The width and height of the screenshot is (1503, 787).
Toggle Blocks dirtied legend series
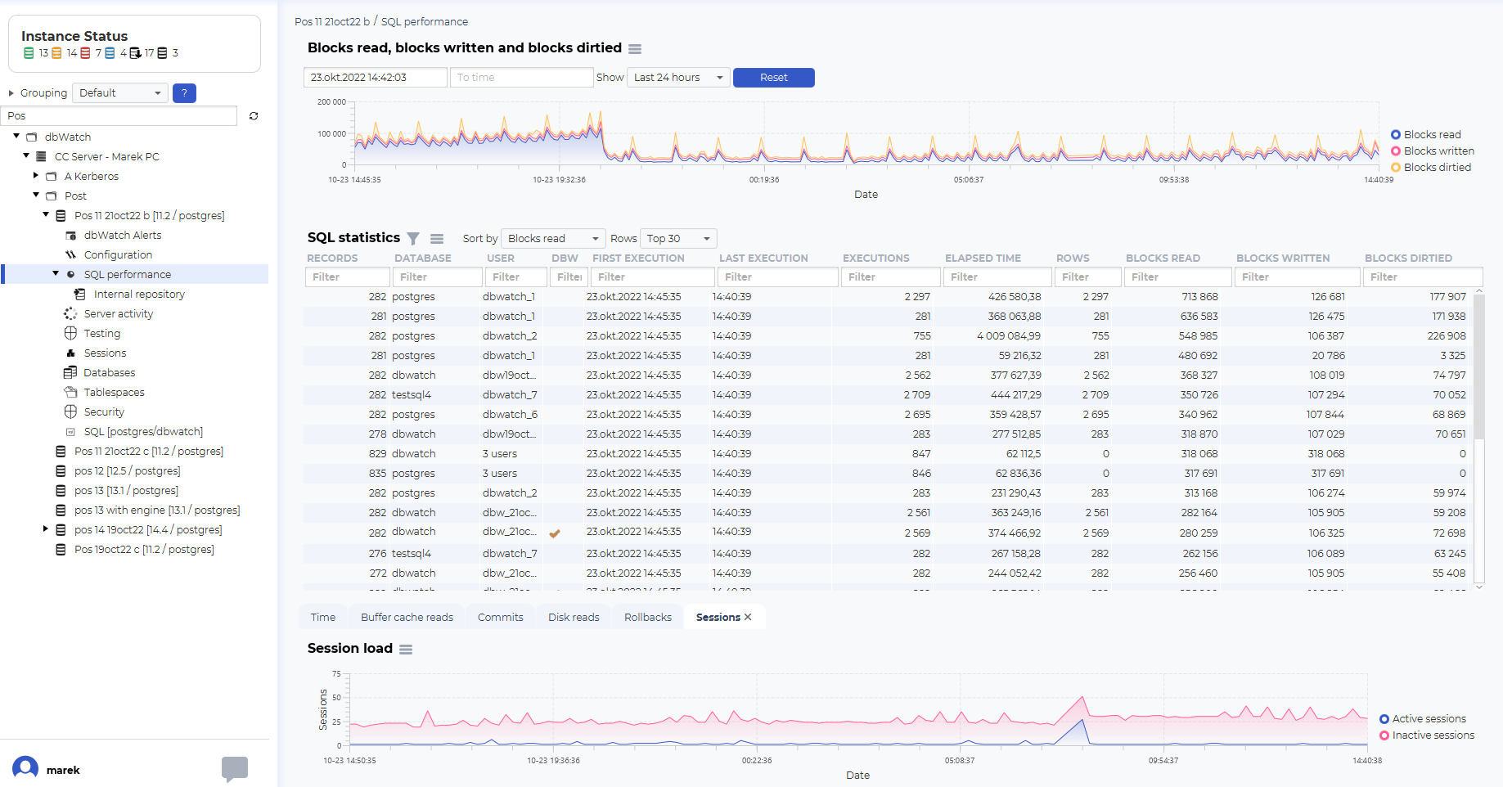tap(1430, 168)
